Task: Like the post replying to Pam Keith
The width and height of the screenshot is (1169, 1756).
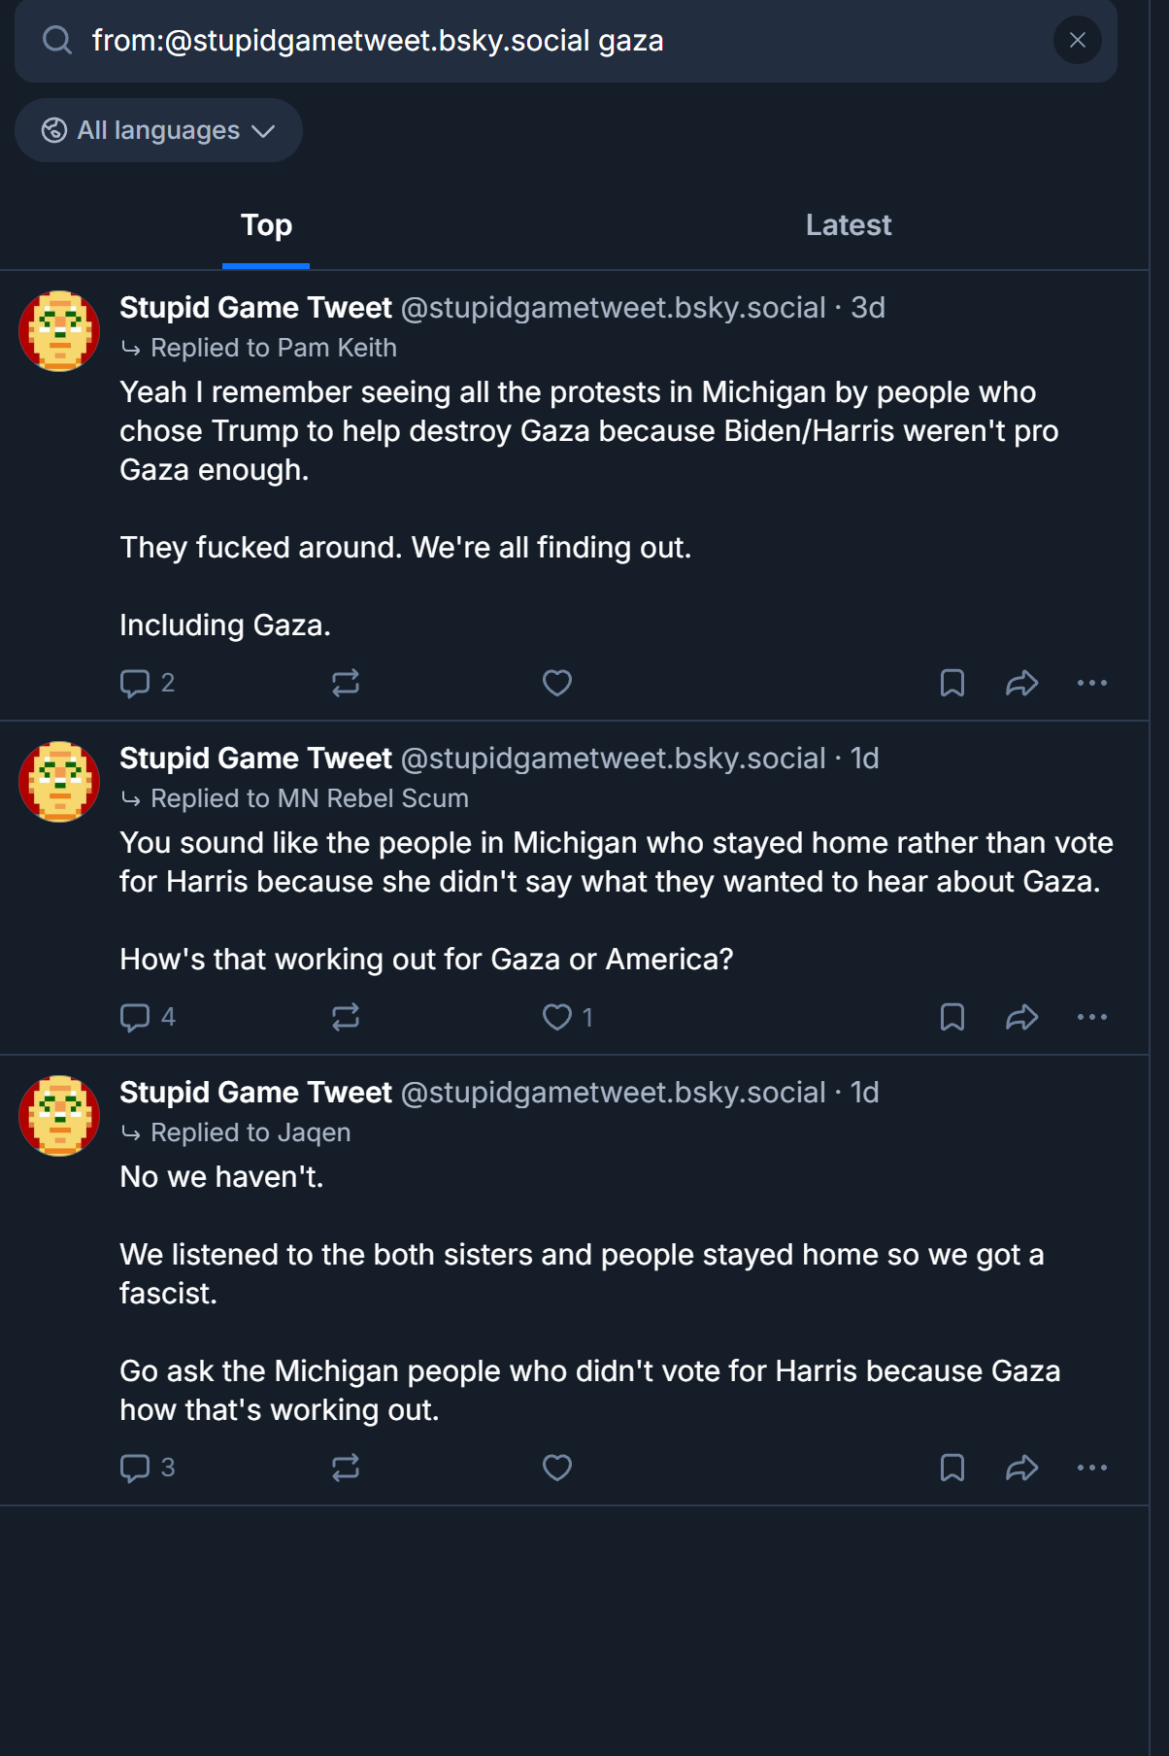Action: (x=556, y=683)
